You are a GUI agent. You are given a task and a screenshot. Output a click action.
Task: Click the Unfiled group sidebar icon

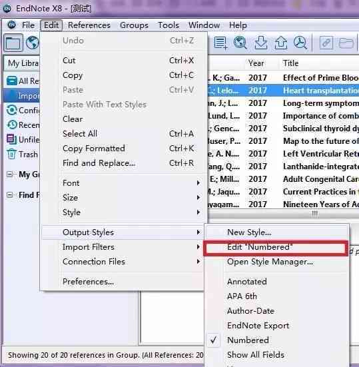[12, 139]
